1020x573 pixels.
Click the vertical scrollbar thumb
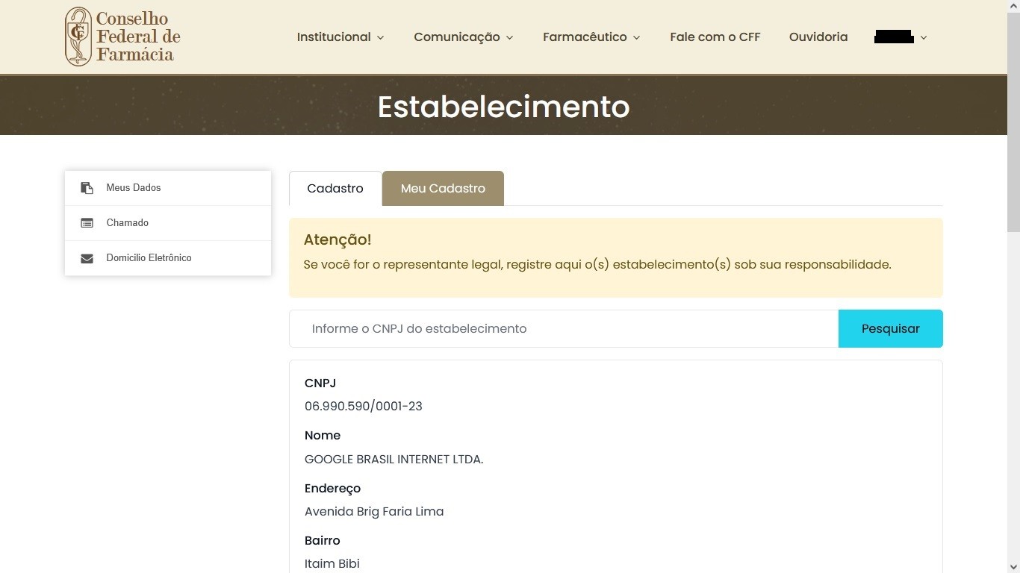[x=1013, y=119]
